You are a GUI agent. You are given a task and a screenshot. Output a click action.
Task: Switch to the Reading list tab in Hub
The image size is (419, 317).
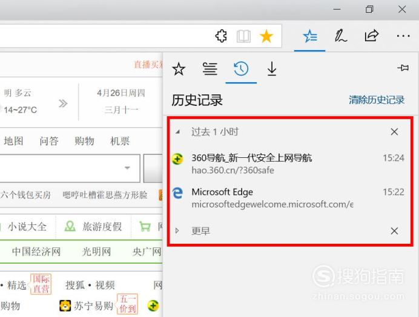point(210,69)
